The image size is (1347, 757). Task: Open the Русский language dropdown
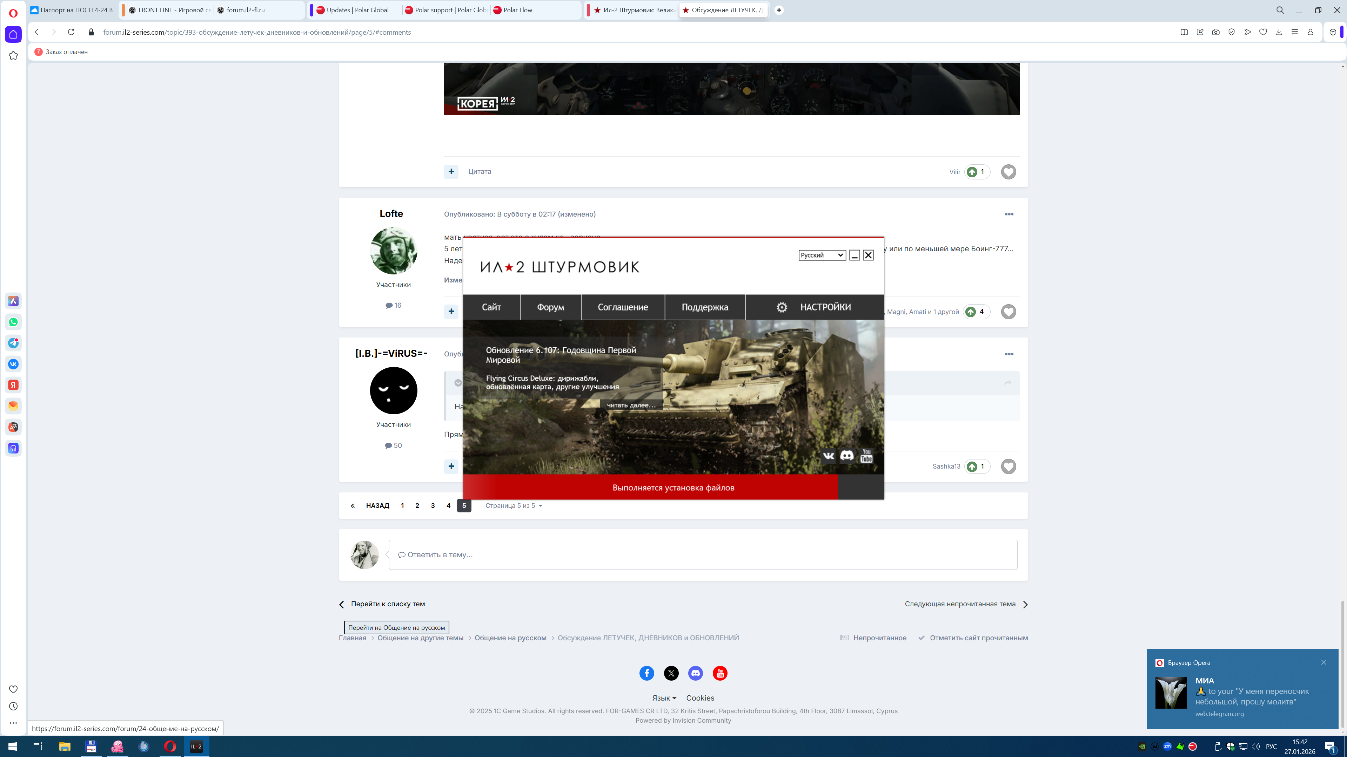pyautogui.click(x=822, y=255)
